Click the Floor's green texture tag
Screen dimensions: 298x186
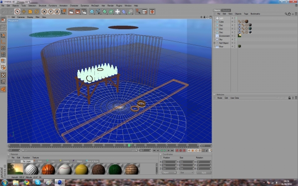click(x=239, y=46)
